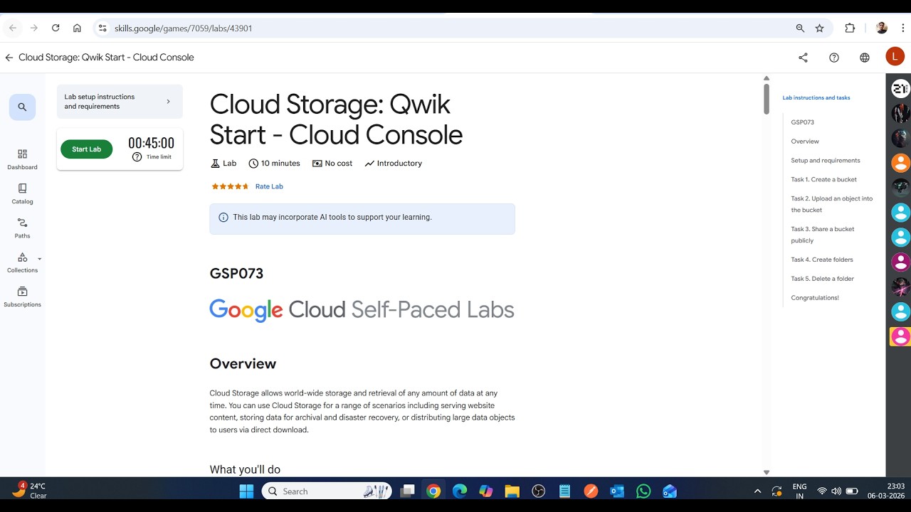Click the Introductory level label
Image resolution: width=911 pixels, height=512 pixels.
pos(393,164)
